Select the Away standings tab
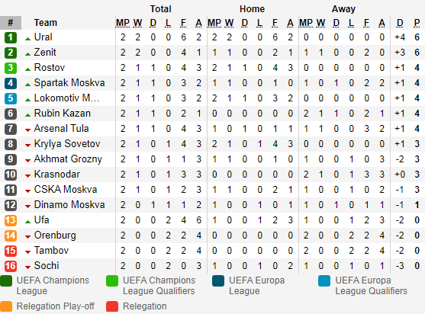The image size is (425, 314). [343, 9]
